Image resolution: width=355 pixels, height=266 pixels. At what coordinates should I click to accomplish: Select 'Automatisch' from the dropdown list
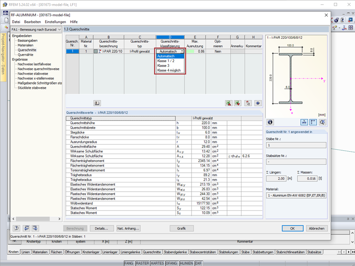[x=170, y=56]
